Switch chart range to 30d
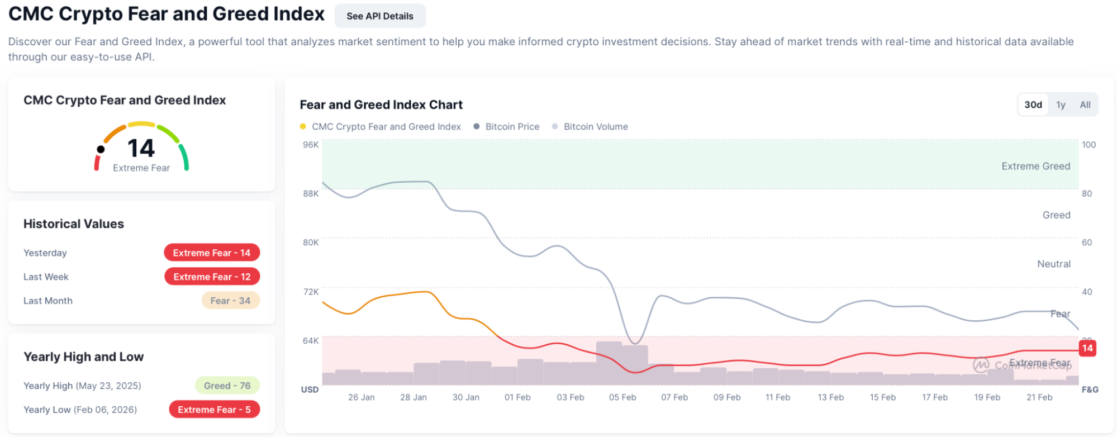1117x437 pixels. pyautogui.click(x=1033, y=104)
